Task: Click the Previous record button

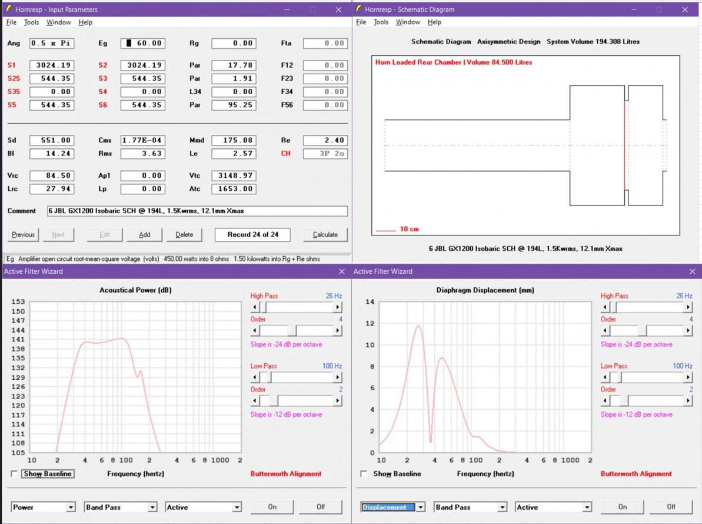Action: (24, 235)
